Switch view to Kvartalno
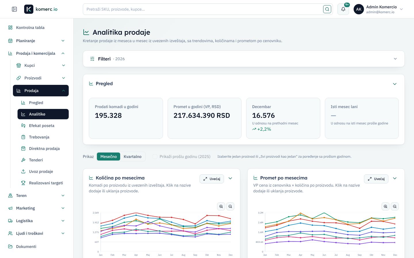The image size is (414, 258). point(133,157)
